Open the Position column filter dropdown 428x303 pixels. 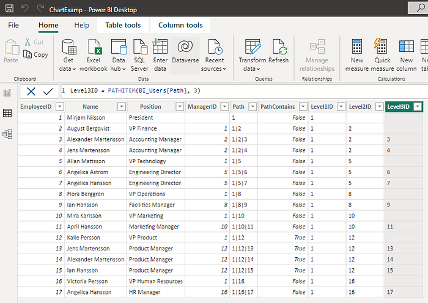tap(180, 106)
